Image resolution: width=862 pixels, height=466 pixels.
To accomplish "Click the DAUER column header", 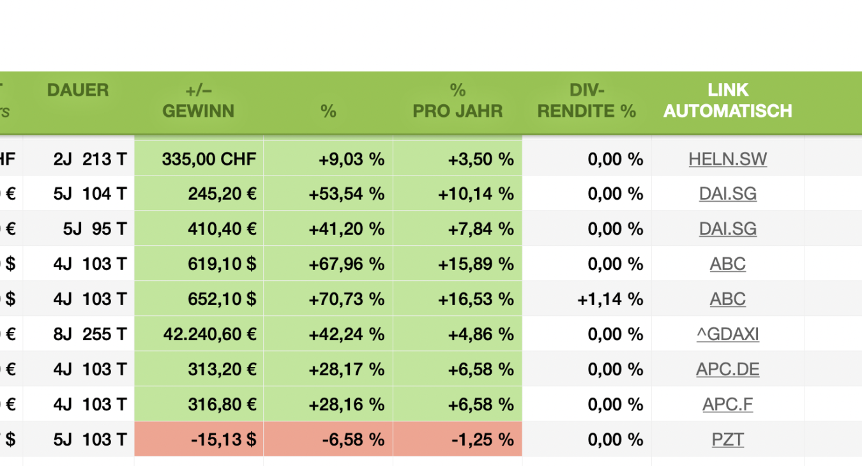I will click(78, 90).
